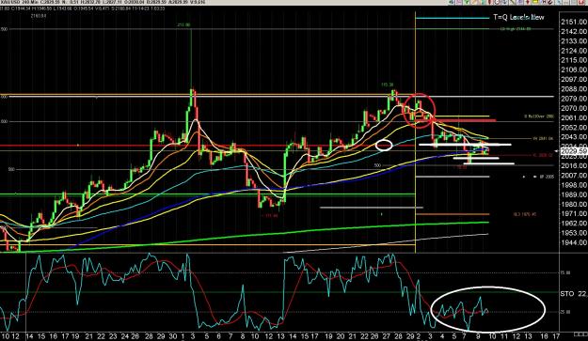Viewport: 588px width, 341px height.
Task: Click the 1980.00 price axis label
Action: point(574,205)
